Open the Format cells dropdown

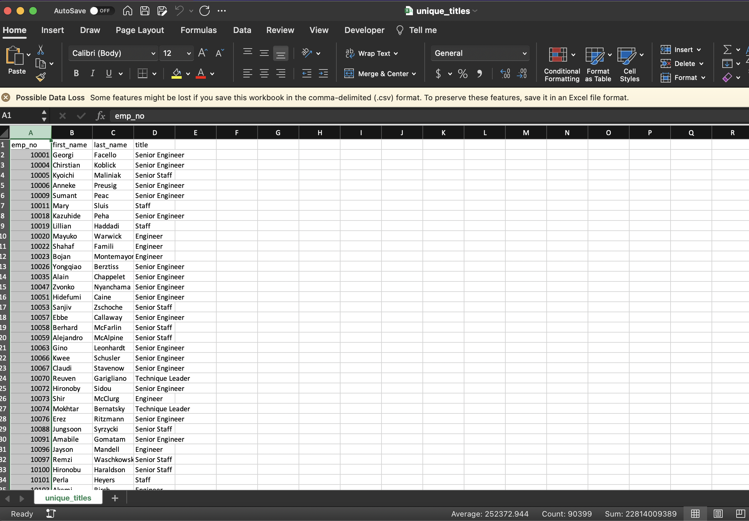(683, 77)
